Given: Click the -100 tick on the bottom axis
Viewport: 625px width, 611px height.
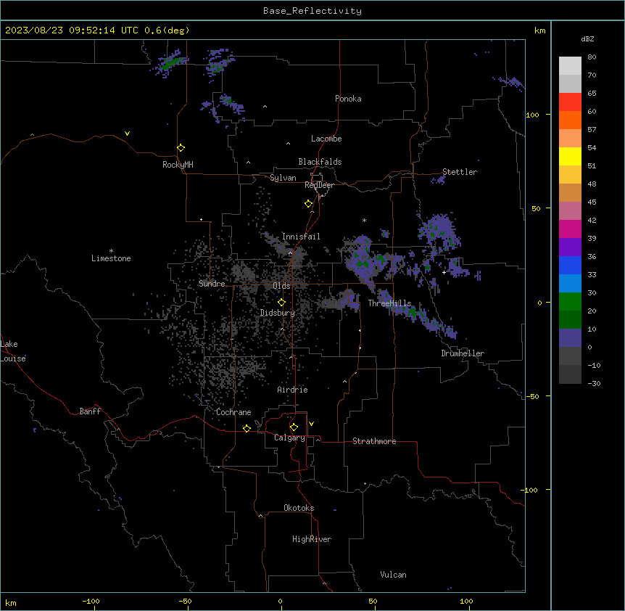Looking at the screenshot, I should pos(91,601).
